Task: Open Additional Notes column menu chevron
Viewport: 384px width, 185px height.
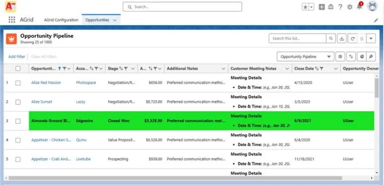Action: click(x=223, y=69)
